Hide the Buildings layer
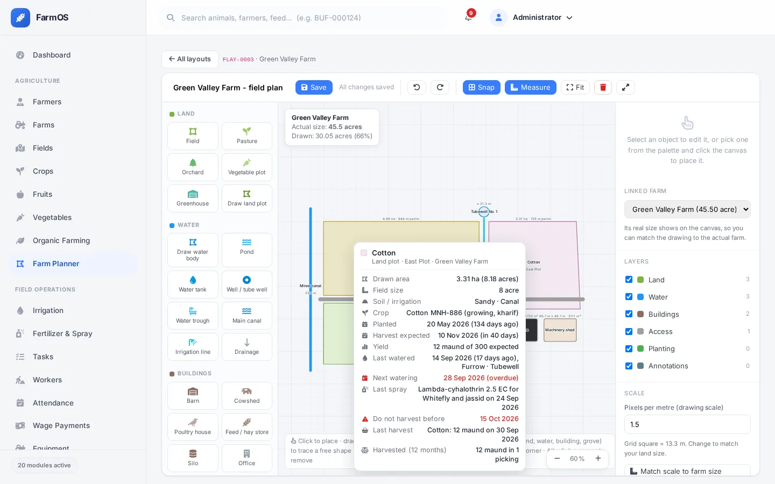The image size is (775, 484). pos(629,314)
